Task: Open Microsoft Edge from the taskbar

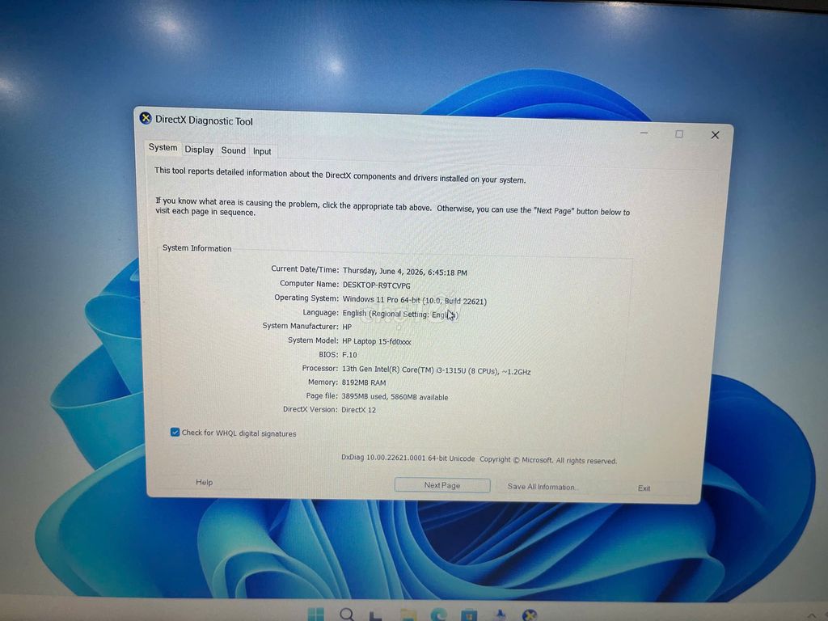Action: 438,615
